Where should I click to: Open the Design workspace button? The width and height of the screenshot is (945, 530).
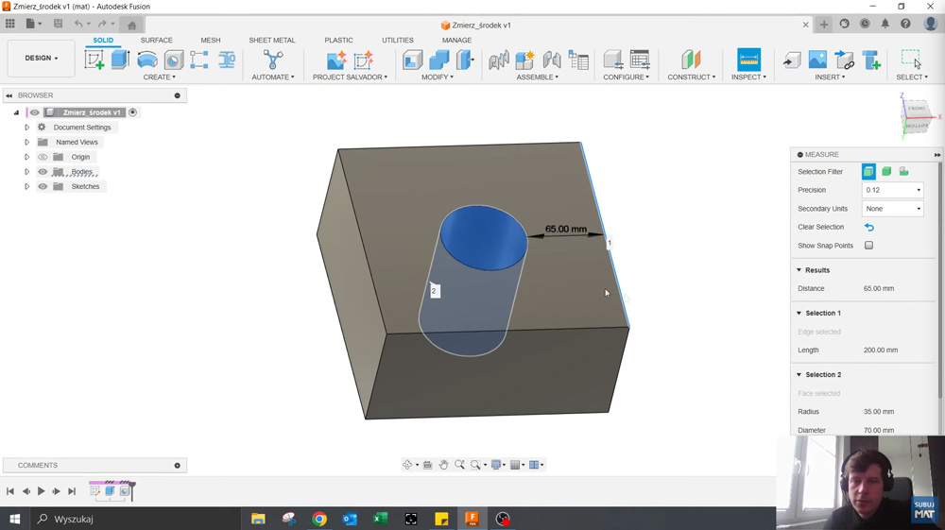coord(41,59)
